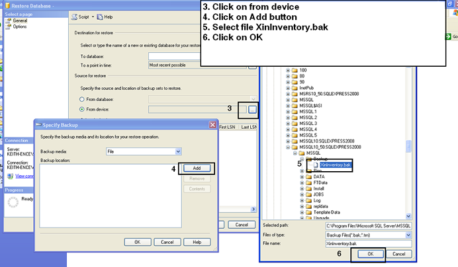Click Help in Specify Backup dialog
The width and height of the screenshot is (458, 267).
[197, 242]
